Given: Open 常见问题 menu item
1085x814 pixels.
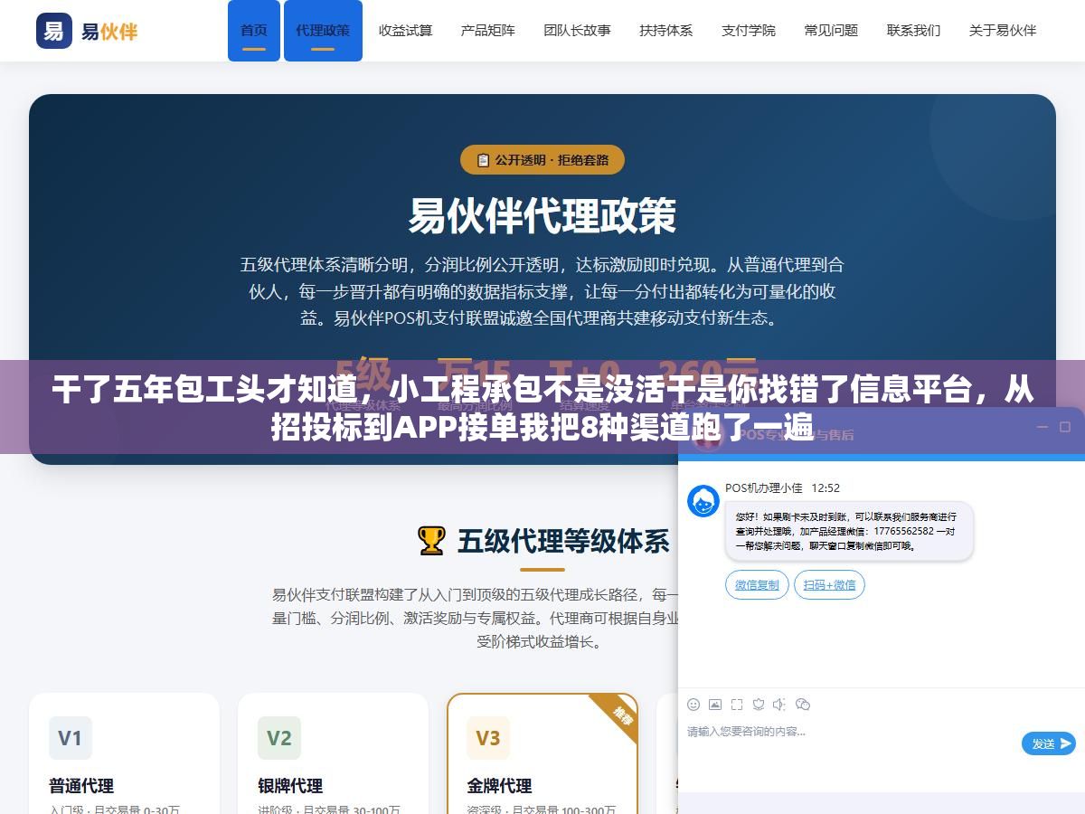Looking at the screenshot, I should click(831, 31).
